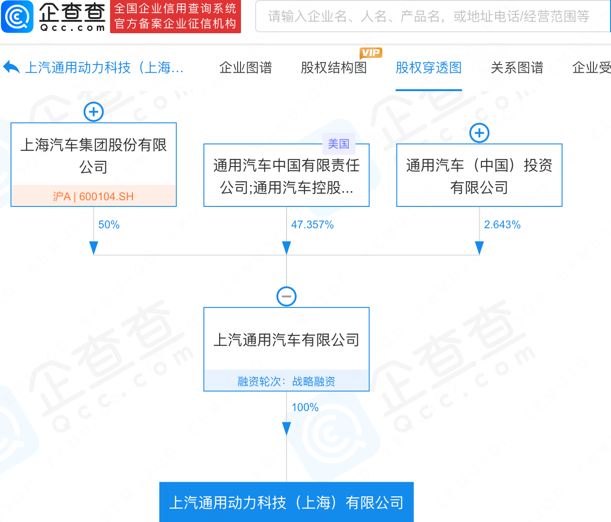Click the Qcc.com logo icon
611x522 pixels.
coord(17,17)
